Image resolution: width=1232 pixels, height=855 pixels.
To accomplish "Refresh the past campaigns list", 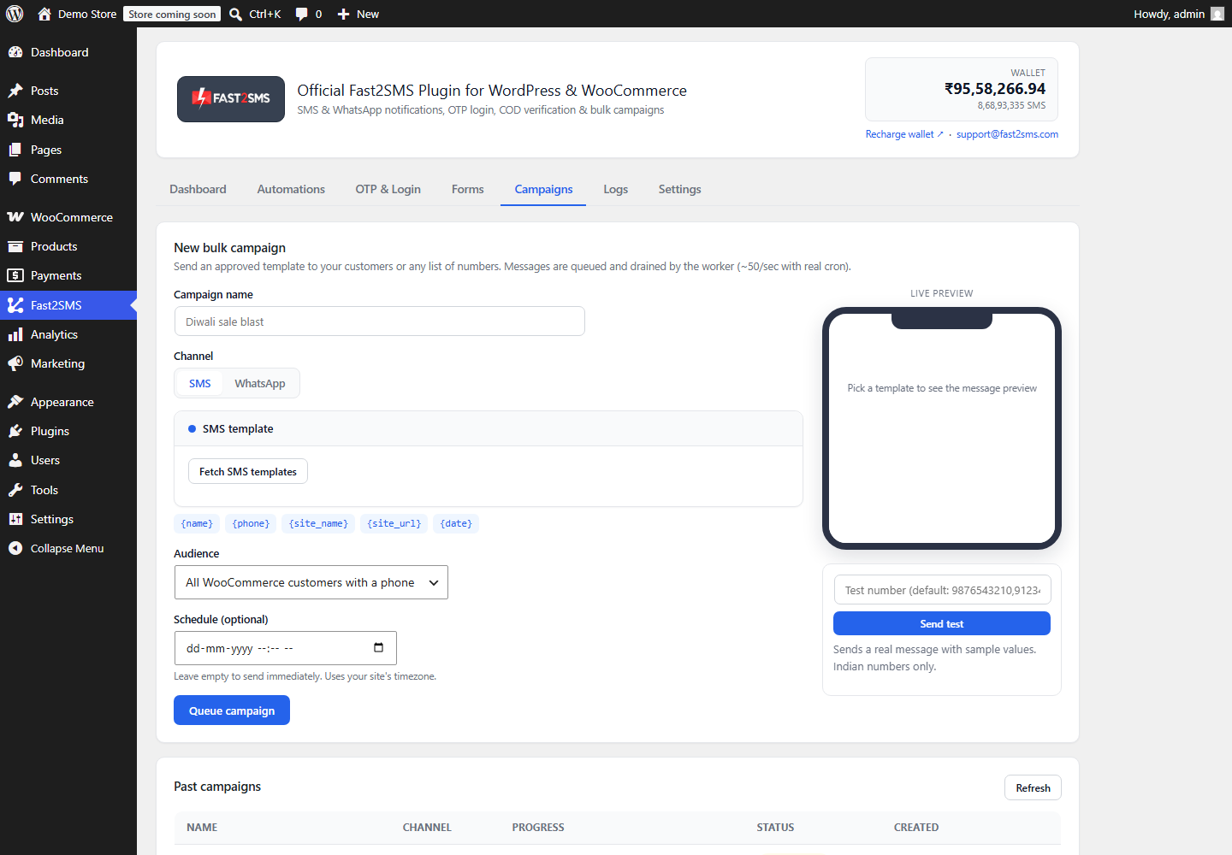I will (x=1033, y=787).
